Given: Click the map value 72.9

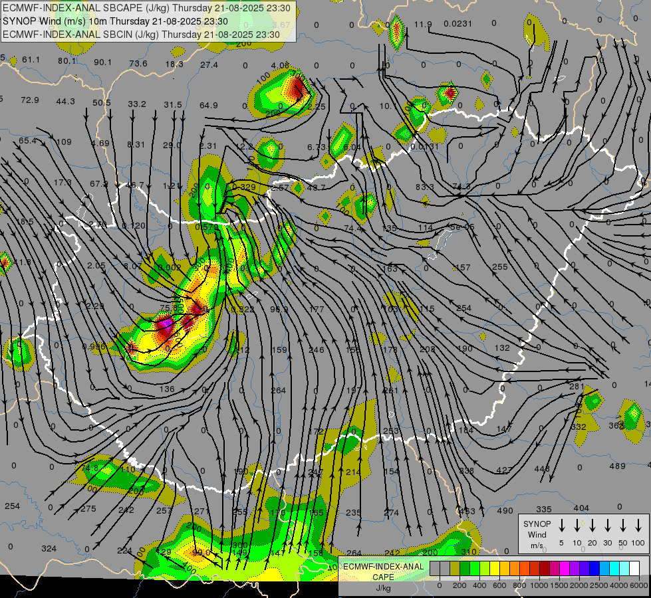Looking at the screenshot, I should click(30, 100).
